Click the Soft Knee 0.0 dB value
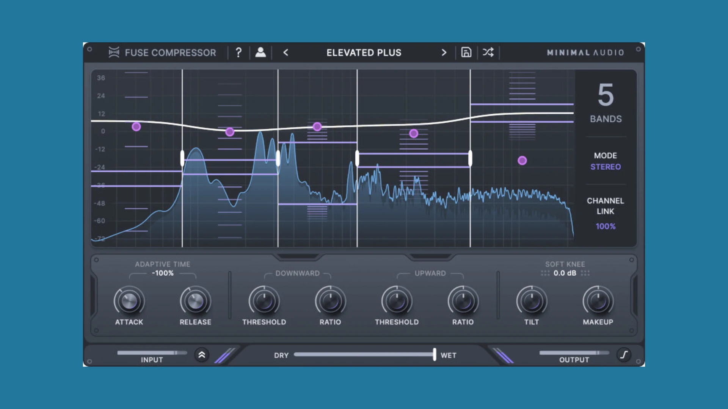This screenshot has width=728, height=409. coord(565,273)
